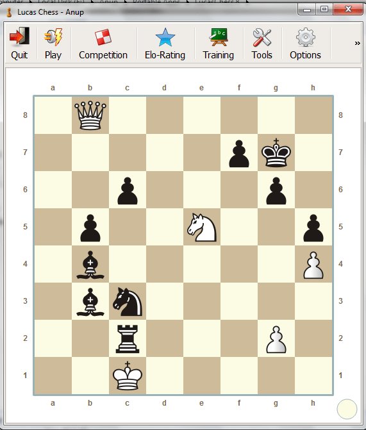Select the white pawn on h4
This screenshot has height=430, width=366.
click(313, 265)
